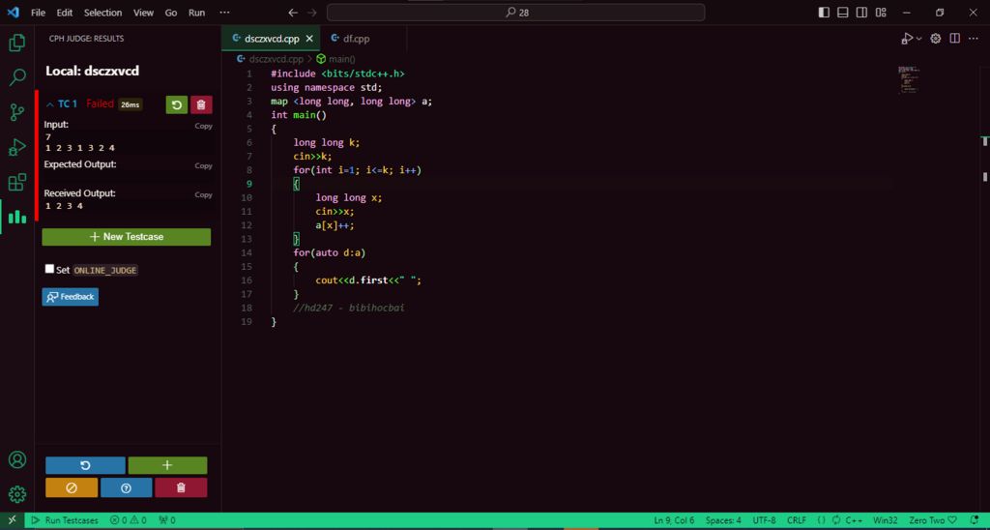Screen dimensions: 990x530
Task: Click the dsczxvcd.cpp breadcrumb item
Action: tap(271, 59)
